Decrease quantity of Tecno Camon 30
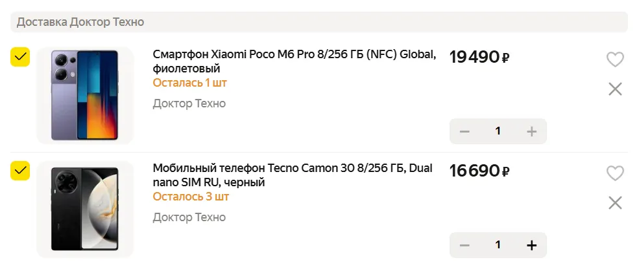 click(x=464, y=245)
